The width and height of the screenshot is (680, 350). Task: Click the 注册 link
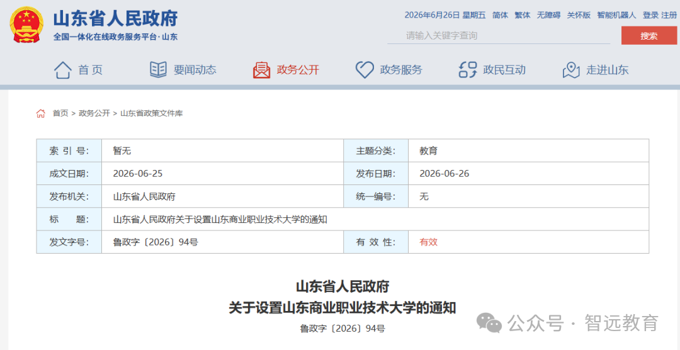coord(668,14)
